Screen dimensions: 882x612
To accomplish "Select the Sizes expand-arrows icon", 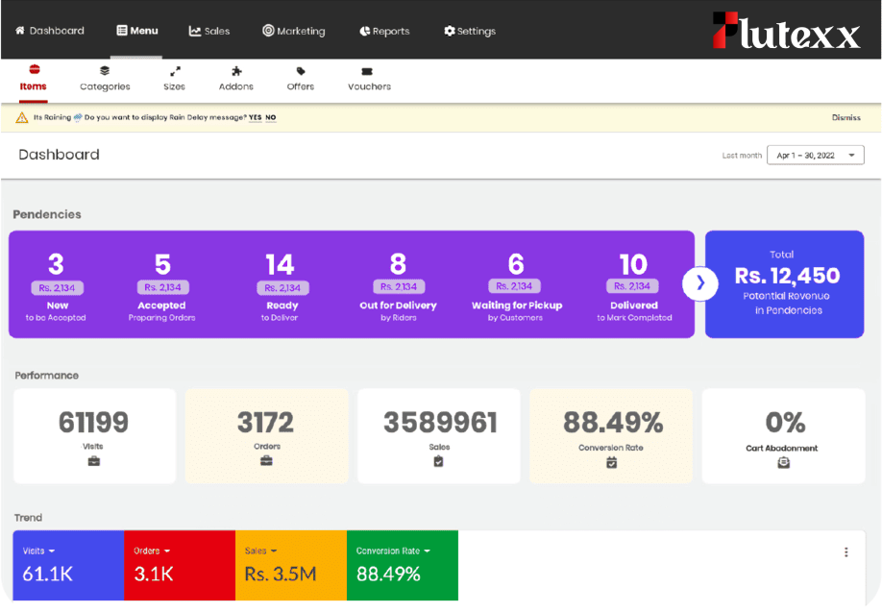I will (175, 71).
